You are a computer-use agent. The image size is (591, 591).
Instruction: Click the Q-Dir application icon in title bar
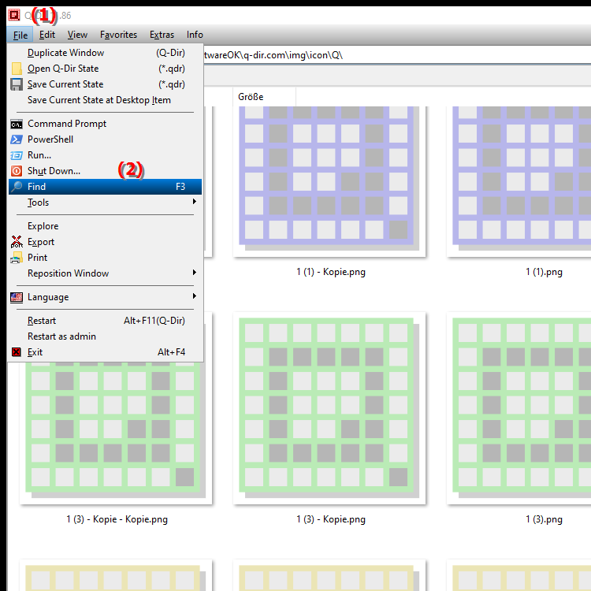tap(14, 15)
